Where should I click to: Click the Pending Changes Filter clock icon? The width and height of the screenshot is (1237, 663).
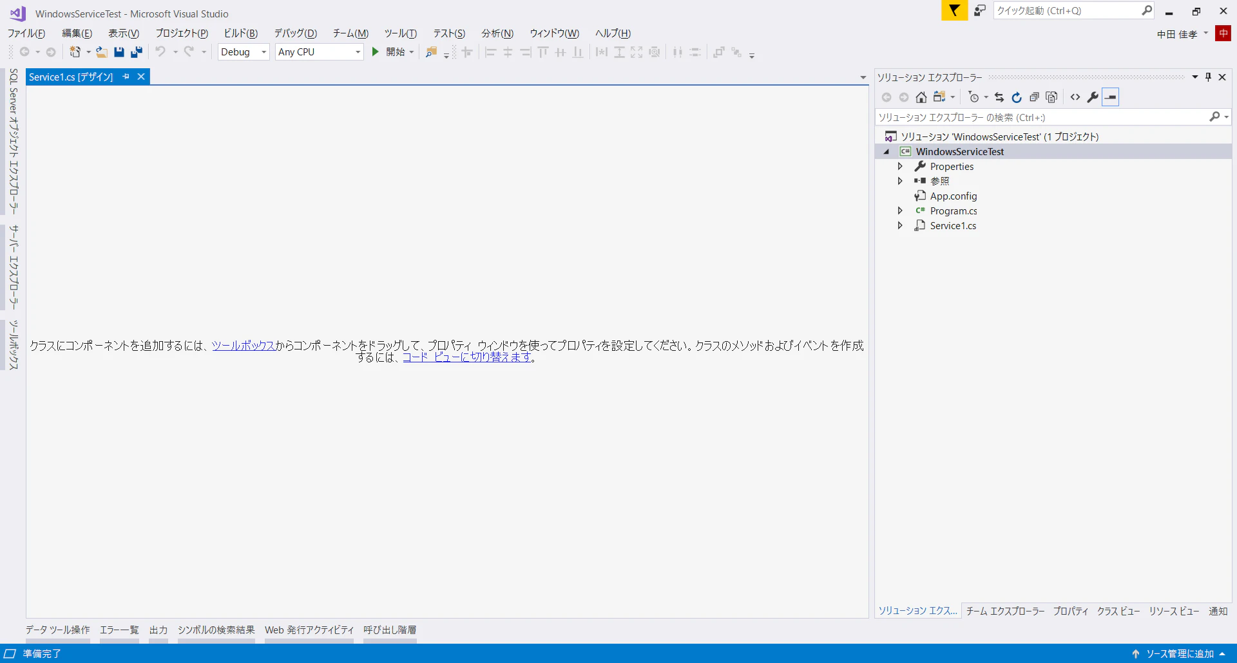pyautogui.click(x=974, y=97)
